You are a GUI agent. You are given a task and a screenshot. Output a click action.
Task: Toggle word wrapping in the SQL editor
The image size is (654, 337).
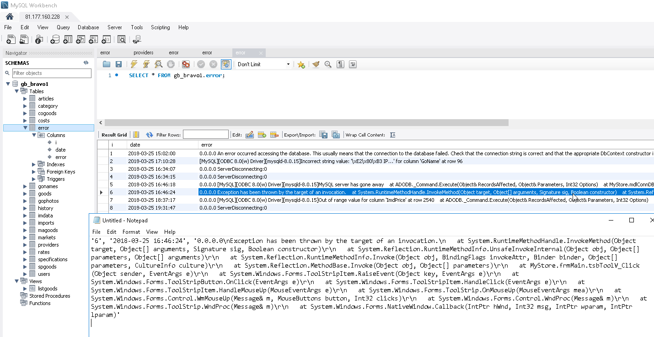pyautogui.click(x=353, y=64)
